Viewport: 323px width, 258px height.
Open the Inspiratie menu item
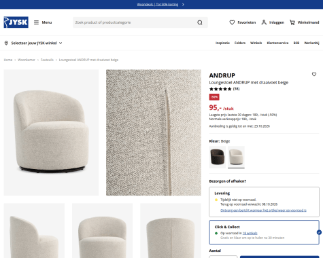click(222, 43)
